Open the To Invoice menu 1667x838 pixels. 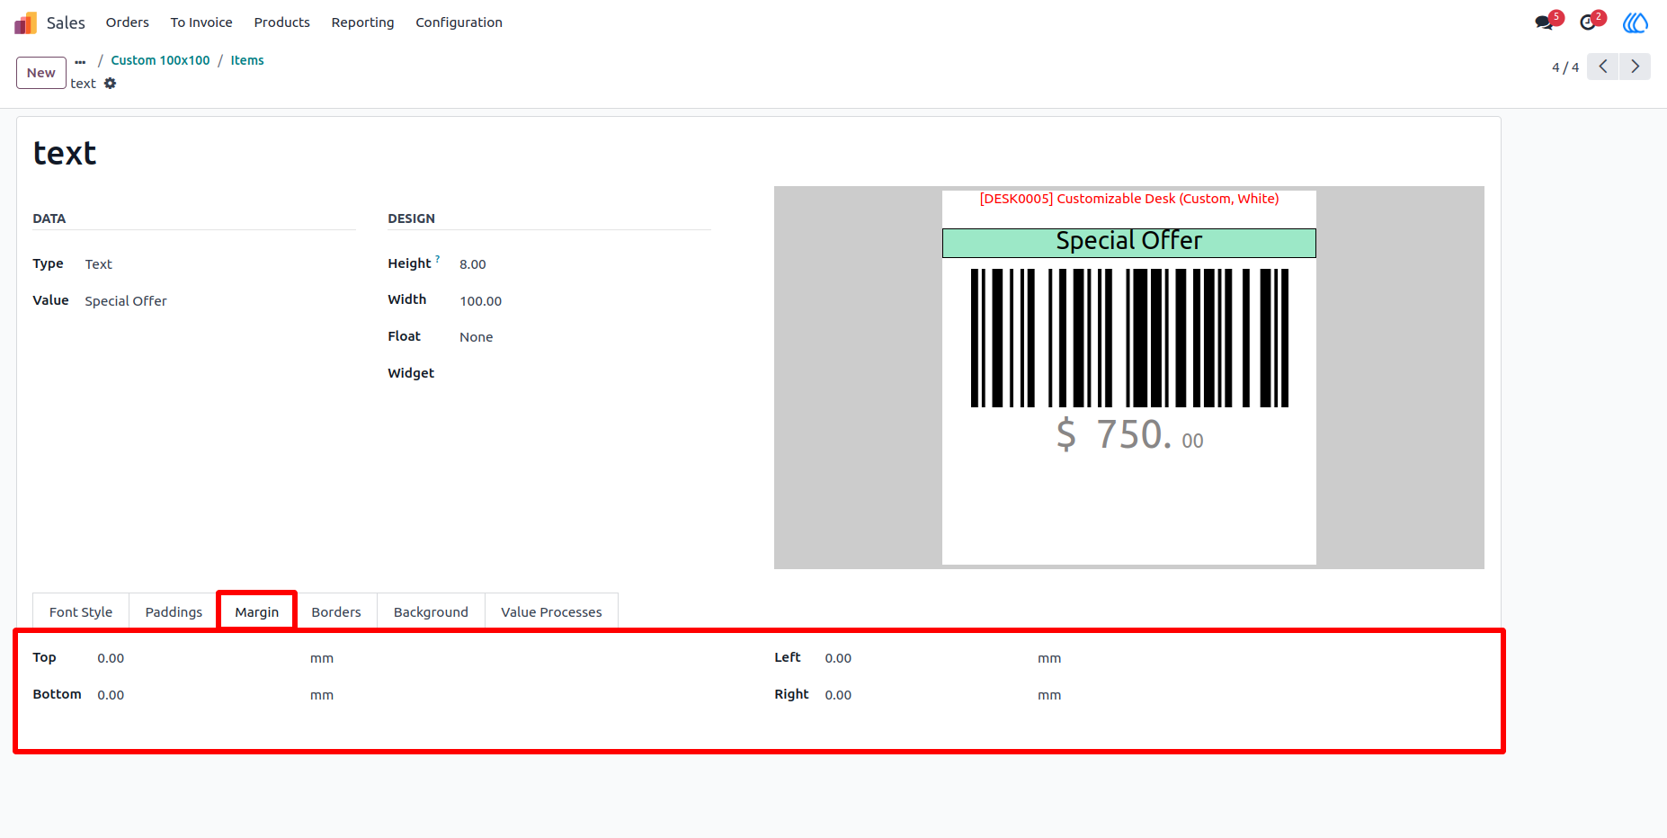201,22
